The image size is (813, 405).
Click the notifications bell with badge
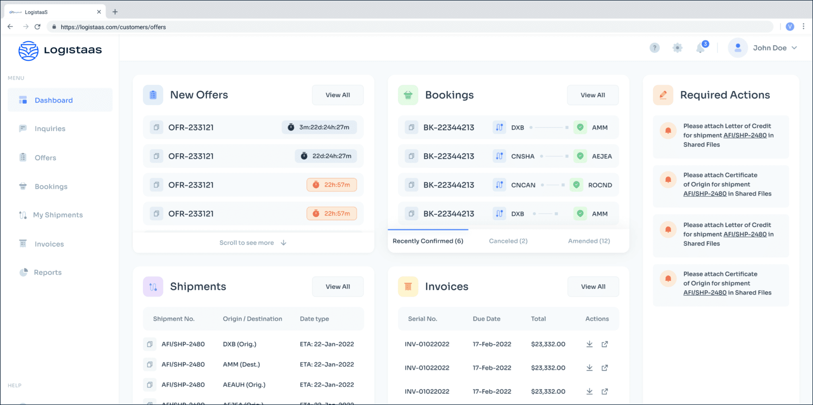[x=701, y=48]
